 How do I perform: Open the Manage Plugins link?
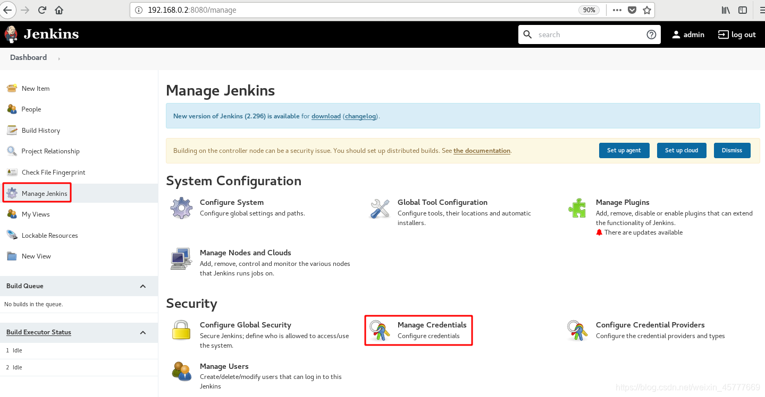point(623,202)
